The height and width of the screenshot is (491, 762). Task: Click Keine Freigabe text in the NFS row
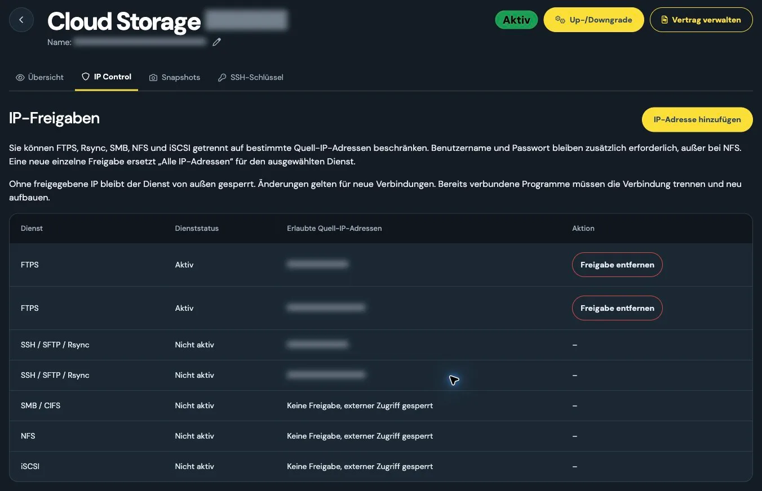click(360, 436)
